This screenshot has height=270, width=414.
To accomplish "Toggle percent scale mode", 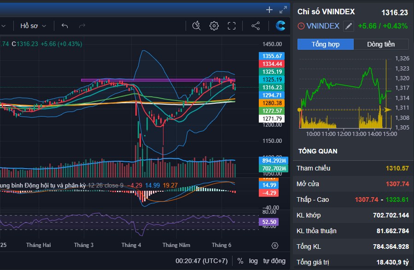I will 240,261.
